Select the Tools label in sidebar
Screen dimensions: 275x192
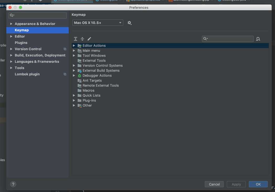click(x=19, y=68)
